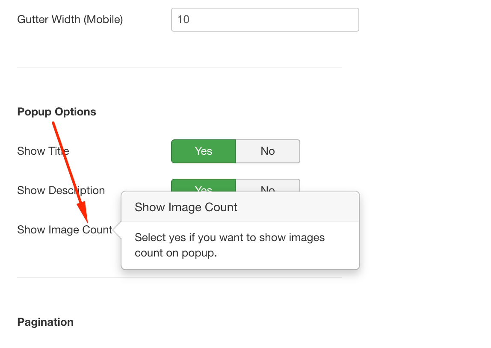Click the Gutter Width (Mobile) input field

265,20
